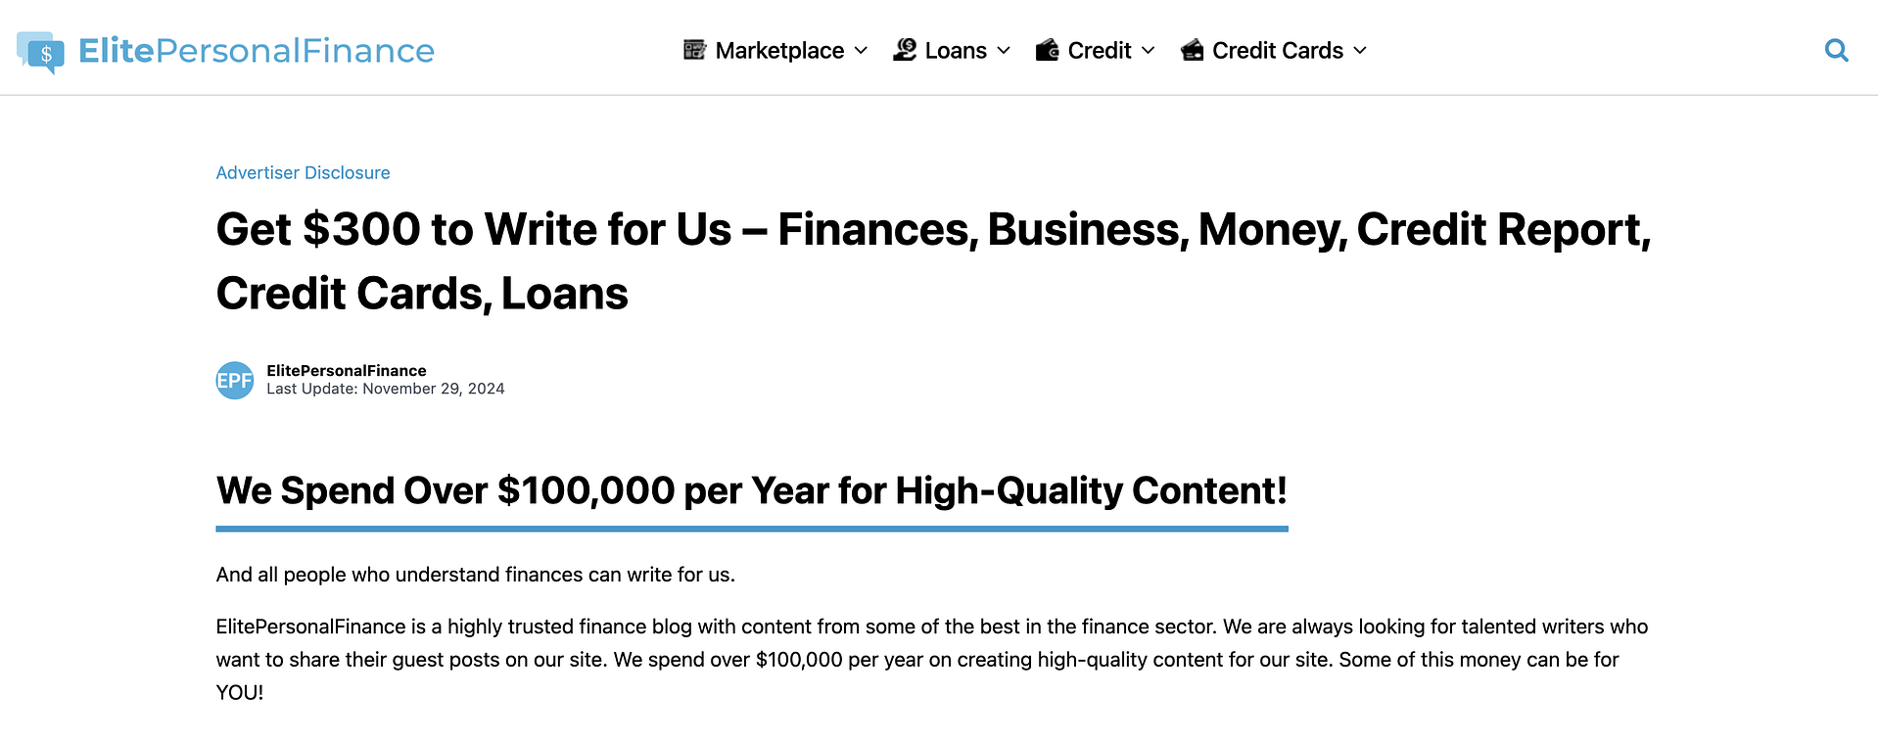The image size is (1878, 742).
Task: Click the Marketplace storefront icon
Action: [694, 49]
